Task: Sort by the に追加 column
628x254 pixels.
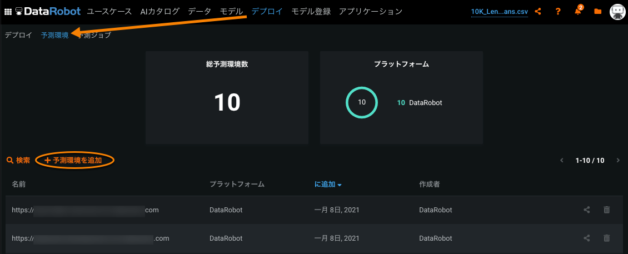Action: pyautogui.click(x=327, y=184)
